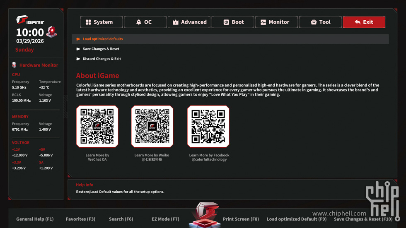
Task: Click the VOLTAGE section label
Action: click(x=21, y=143)
